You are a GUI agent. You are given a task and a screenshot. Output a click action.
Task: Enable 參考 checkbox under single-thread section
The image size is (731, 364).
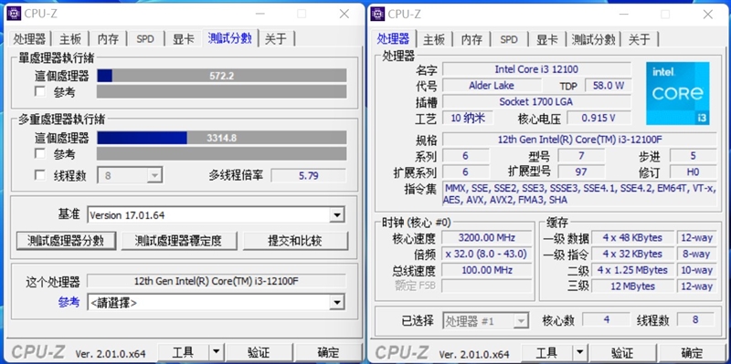click(x=40, y=92)
